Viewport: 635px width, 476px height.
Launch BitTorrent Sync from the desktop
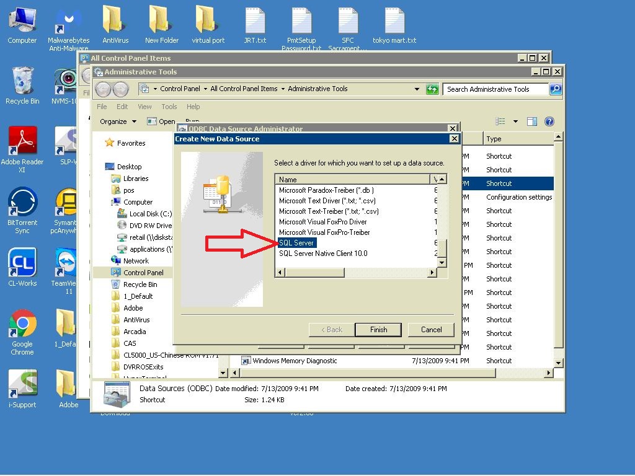click(22, 203)
